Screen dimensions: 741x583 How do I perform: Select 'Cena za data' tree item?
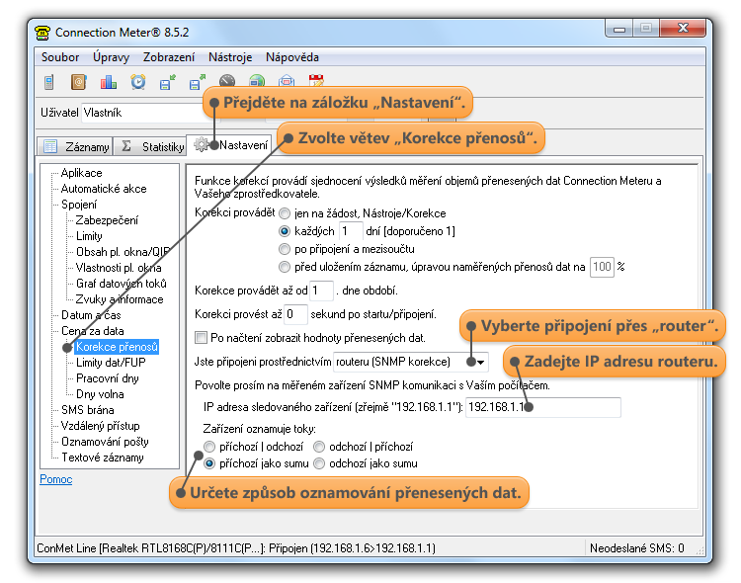(x=92, y=331)
